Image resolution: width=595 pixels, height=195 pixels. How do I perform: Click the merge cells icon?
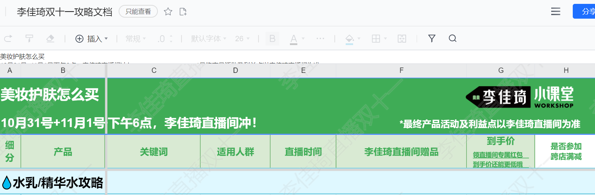402,39
